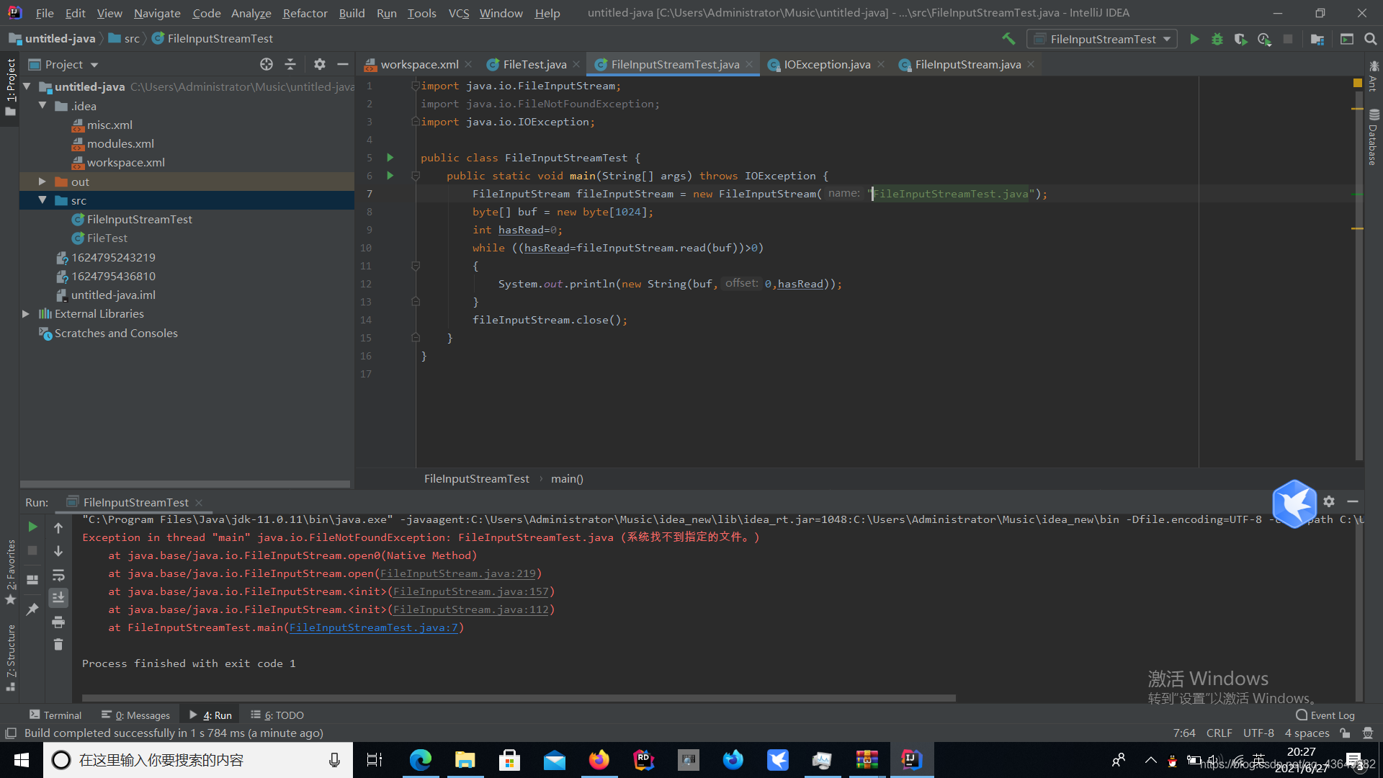Click the Scroll to end output icon
Viewport: 1383px width, 778px height.
click(58, 603)
